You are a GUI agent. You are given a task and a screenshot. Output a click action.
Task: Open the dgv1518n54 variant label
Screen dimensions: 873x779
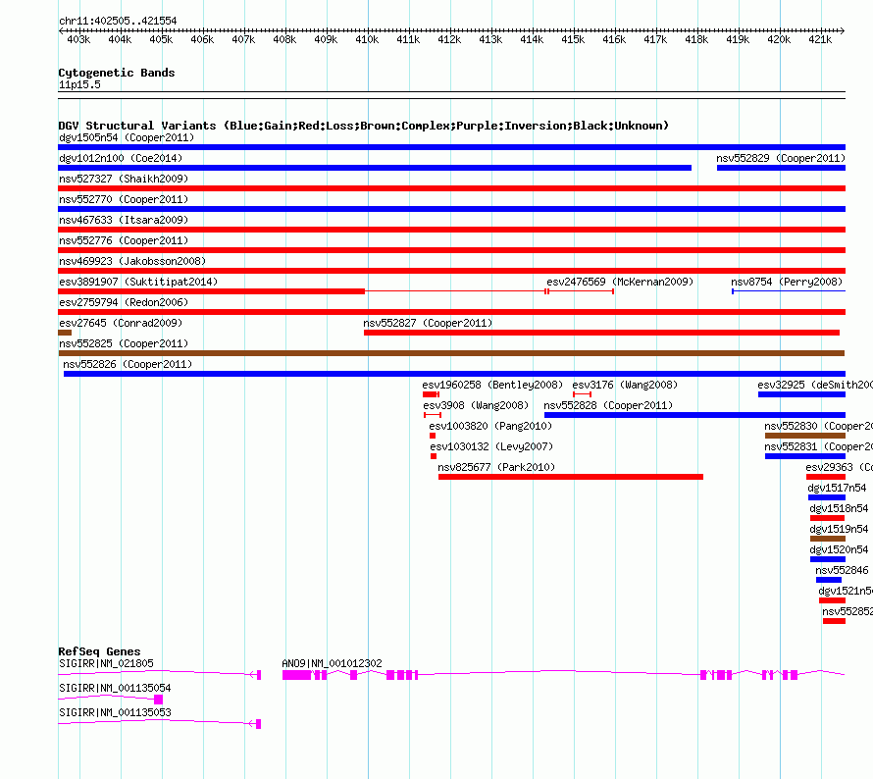[839, 508]
